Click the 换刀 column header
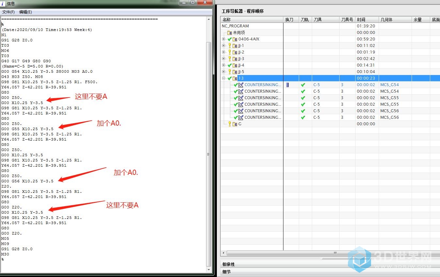 pyautogui.click(x=291, y=20)
